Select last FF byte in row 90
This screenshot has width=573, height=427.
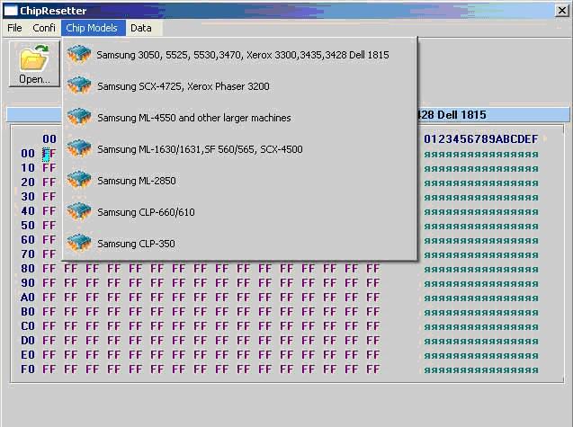372,283
